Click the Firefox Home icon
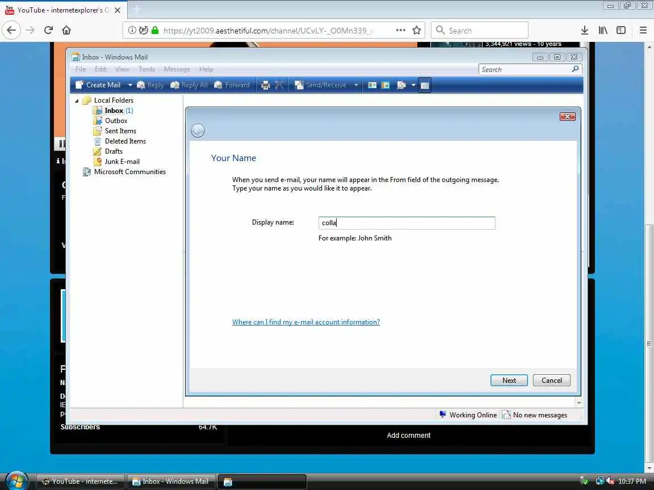The height and width of the screenshot is (490, 654). 66,31
